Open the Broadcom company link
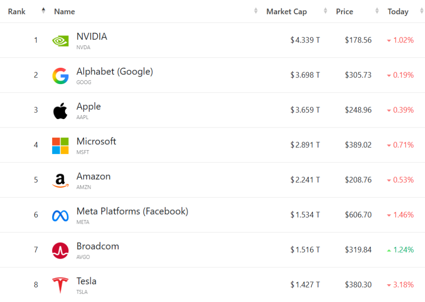 [x=97, y=246]
